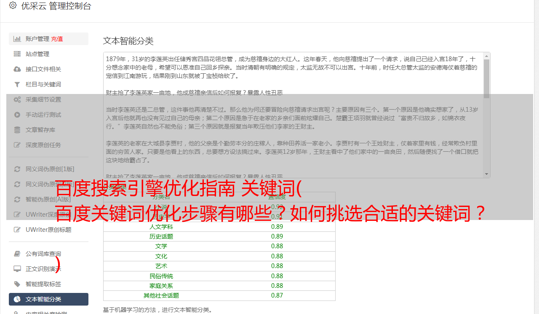Open UWriter原创标题
Screen dimensions: 539x314
[x=48, y=230]
